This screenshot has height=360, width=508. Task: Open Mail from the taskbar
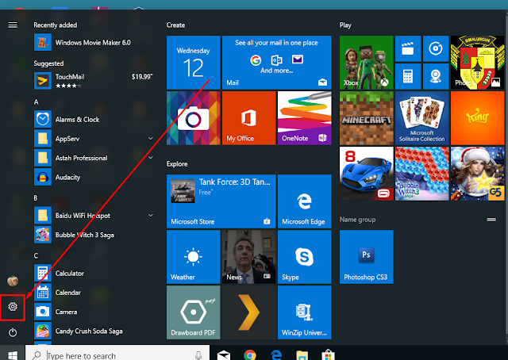pyautogui.click(x=224, y=354)
